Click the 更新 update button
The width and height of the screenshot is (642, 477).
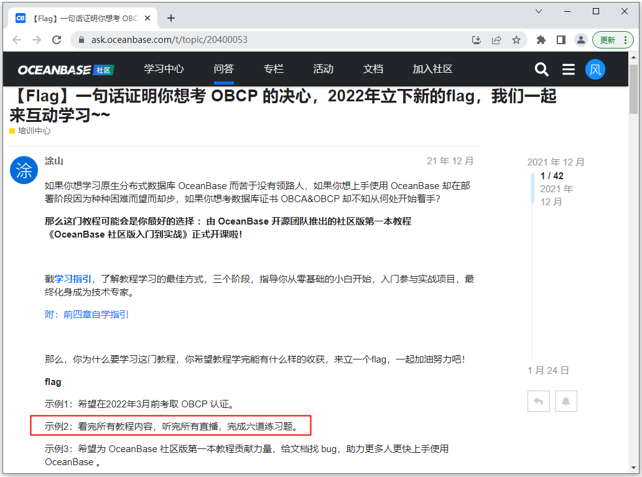(x=608, y=40)
